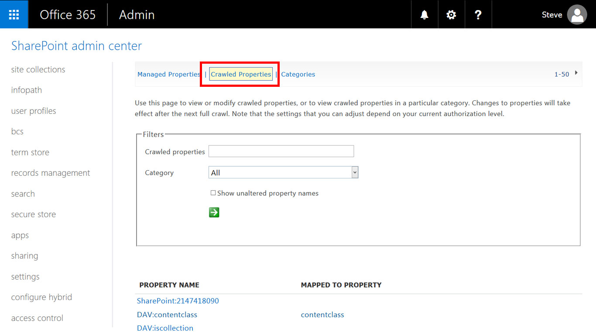This screenshot has height=335, width=596.
Task: Go to next page of results arrow
Action: [x=576, y=73]
